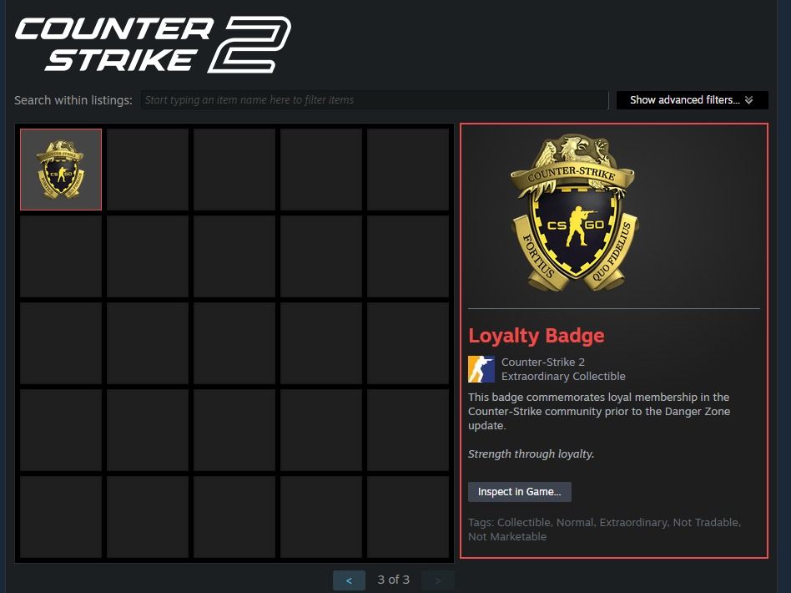Click the '3 of 3' page indicator
The width and height of the screenshot is (791, 593).
tap(394, 580)
